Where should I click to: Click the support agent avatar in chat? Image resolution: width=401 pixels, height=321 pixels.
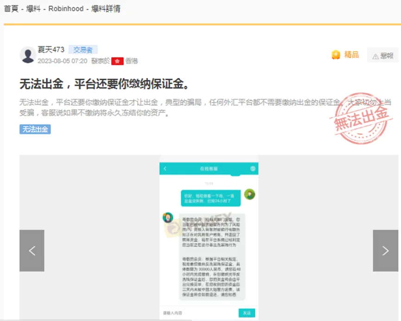coord(168,218)
